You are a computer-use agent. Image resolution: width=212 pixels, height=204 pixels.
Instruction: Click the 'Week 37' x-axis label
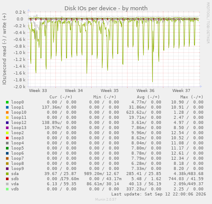(x=181, y=91)
